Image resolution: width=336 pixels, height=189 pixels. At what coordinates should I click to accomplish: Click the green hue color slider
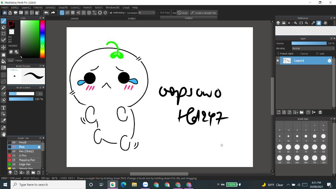tap(42, 46)
